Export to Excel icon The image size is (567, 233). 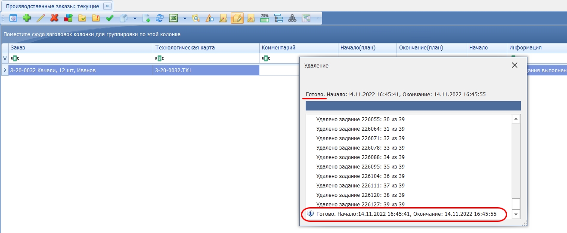pyautogui.click(x=173, y=18)
